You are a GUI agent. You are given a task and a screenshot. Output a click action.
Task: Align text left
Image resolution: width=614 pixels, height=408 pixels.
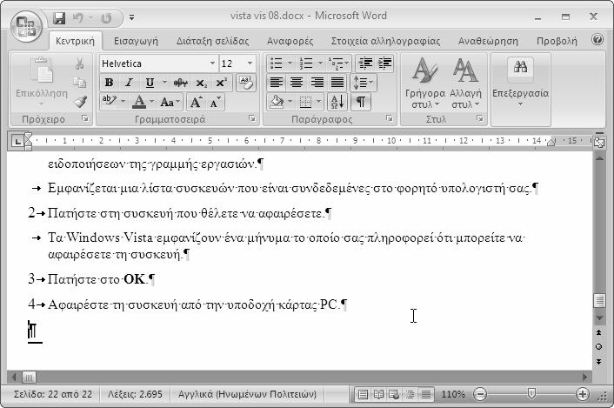pyautogui.click(x=277, y=83)
